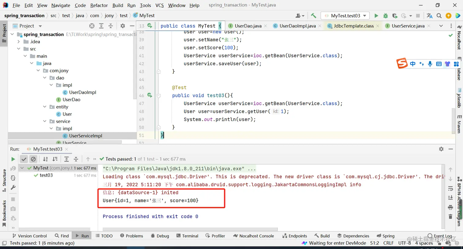Viewport: 463px width, 249px height.
Task: Rerun tests in the Run panel
Action: 13,159
